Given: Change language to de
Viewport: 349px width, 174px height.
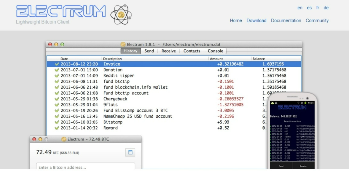Looking at the screenshot, I should [x=326, y=8].
